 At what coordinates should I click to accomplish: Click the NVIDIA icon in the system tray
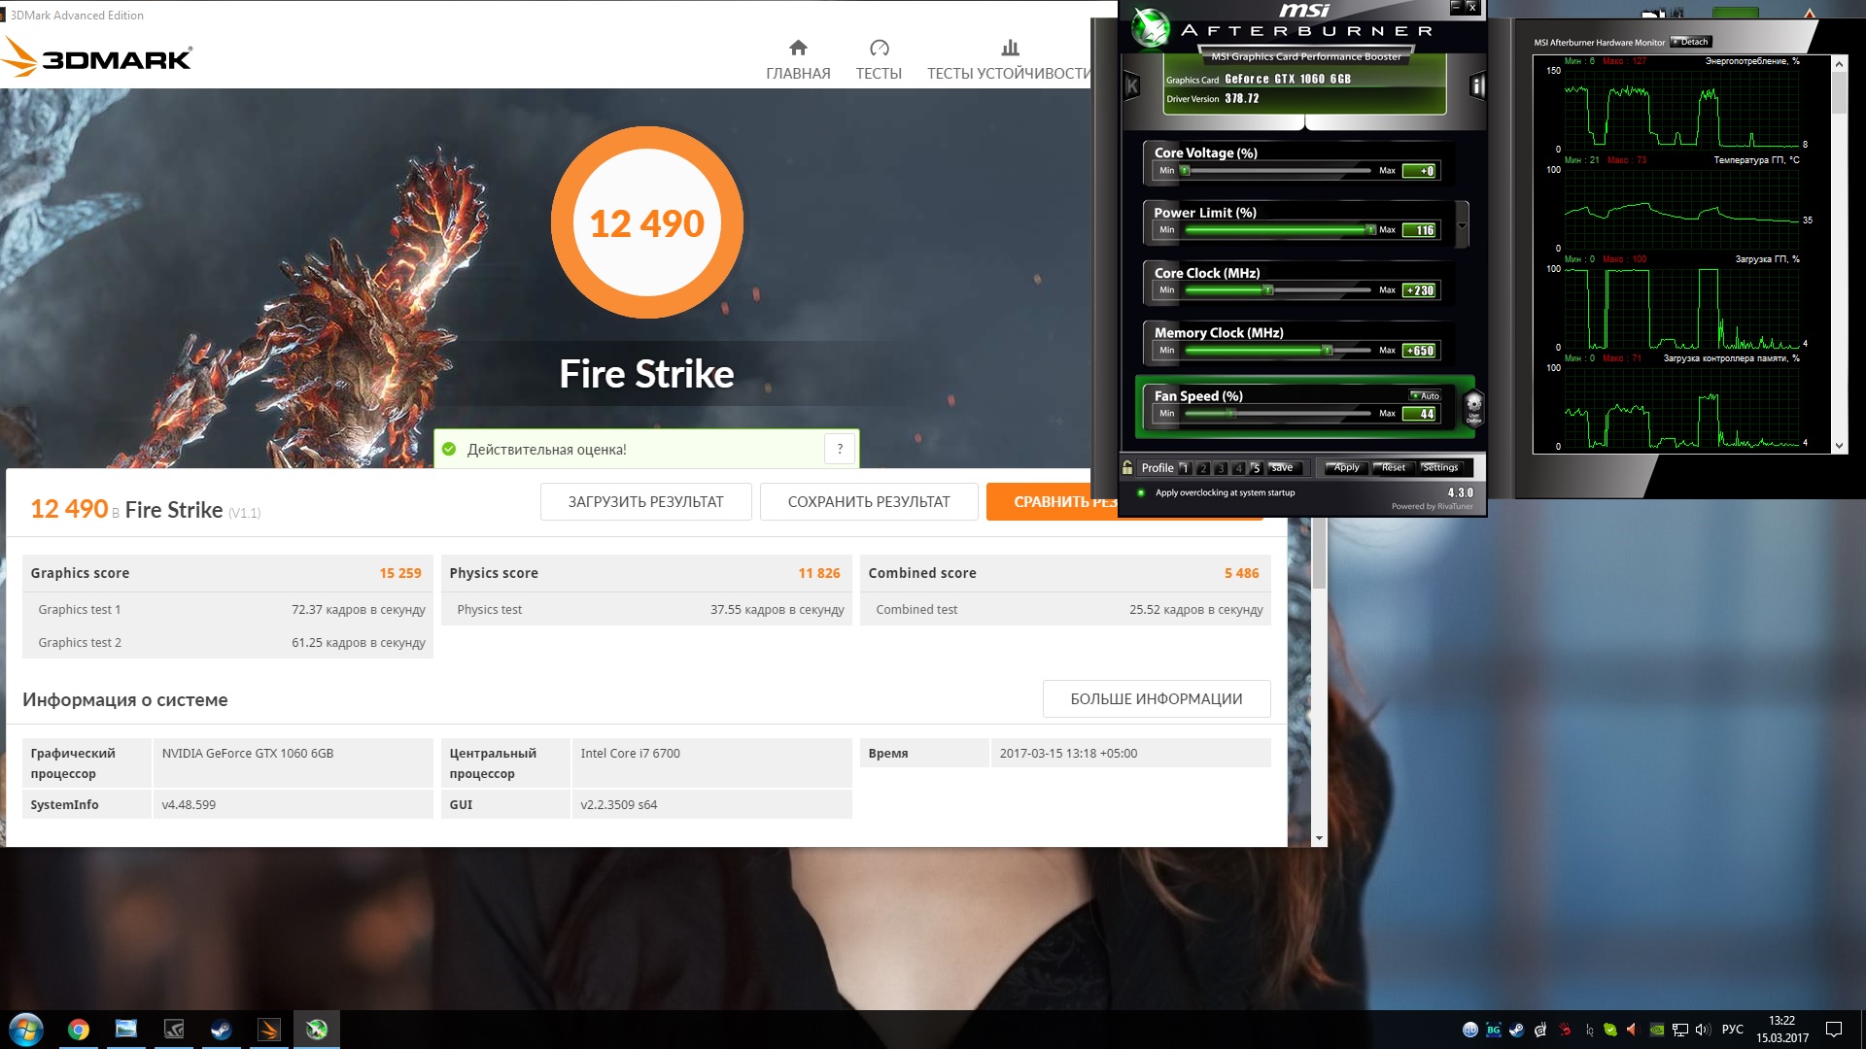(1657, 1030)
